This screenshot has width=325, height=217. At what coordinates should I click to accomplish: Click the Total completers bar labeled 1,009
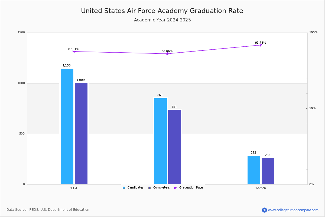click(81, 133)
